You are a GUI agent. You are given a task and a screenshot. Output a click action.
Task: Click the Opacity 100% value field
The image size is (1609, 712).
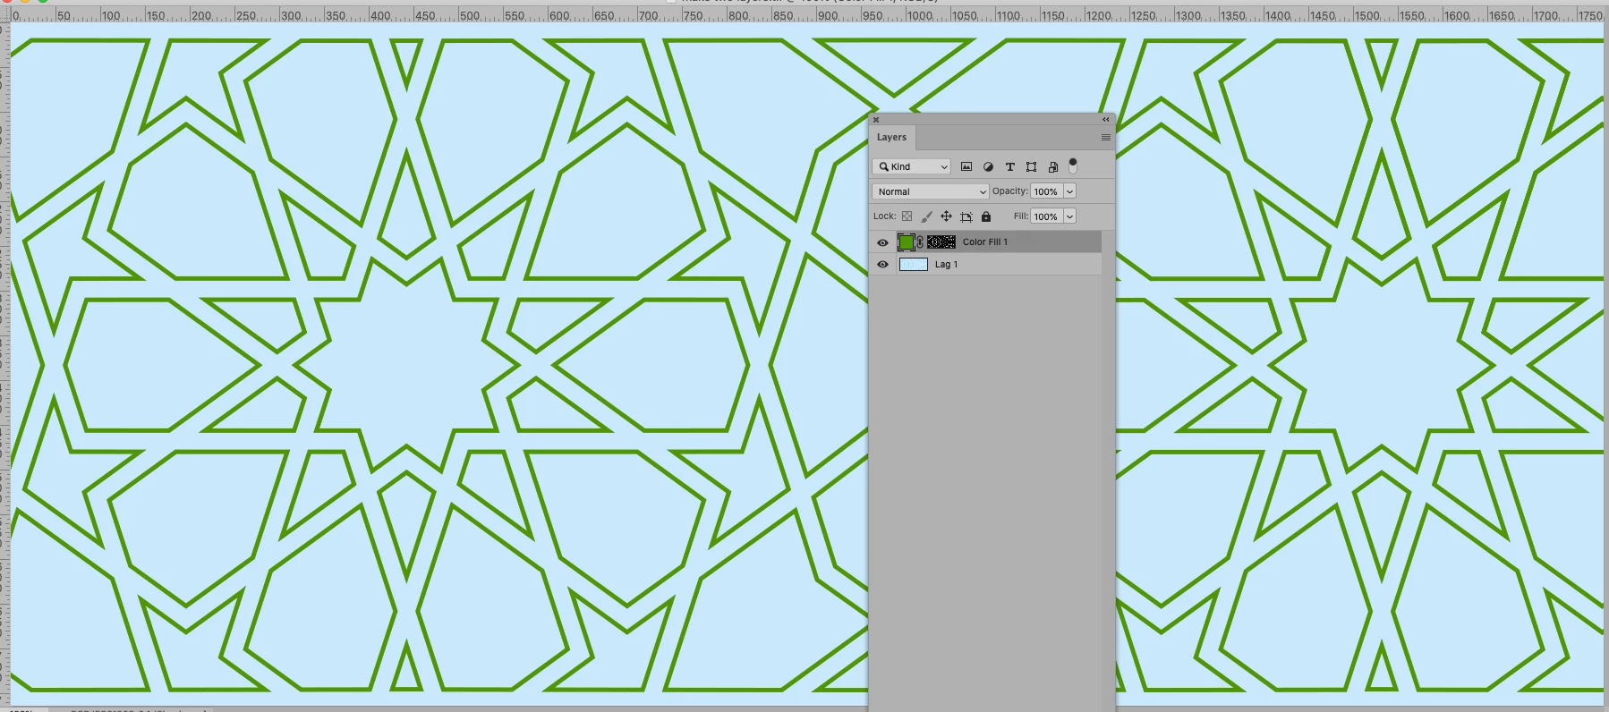pyautogui.click(x=1046, y=191)
